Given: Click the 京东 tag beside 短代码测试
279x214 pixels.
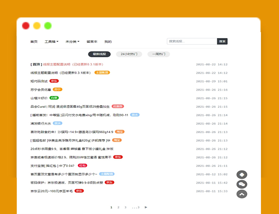Looking at the screenshot, I should tap(54, 81).
